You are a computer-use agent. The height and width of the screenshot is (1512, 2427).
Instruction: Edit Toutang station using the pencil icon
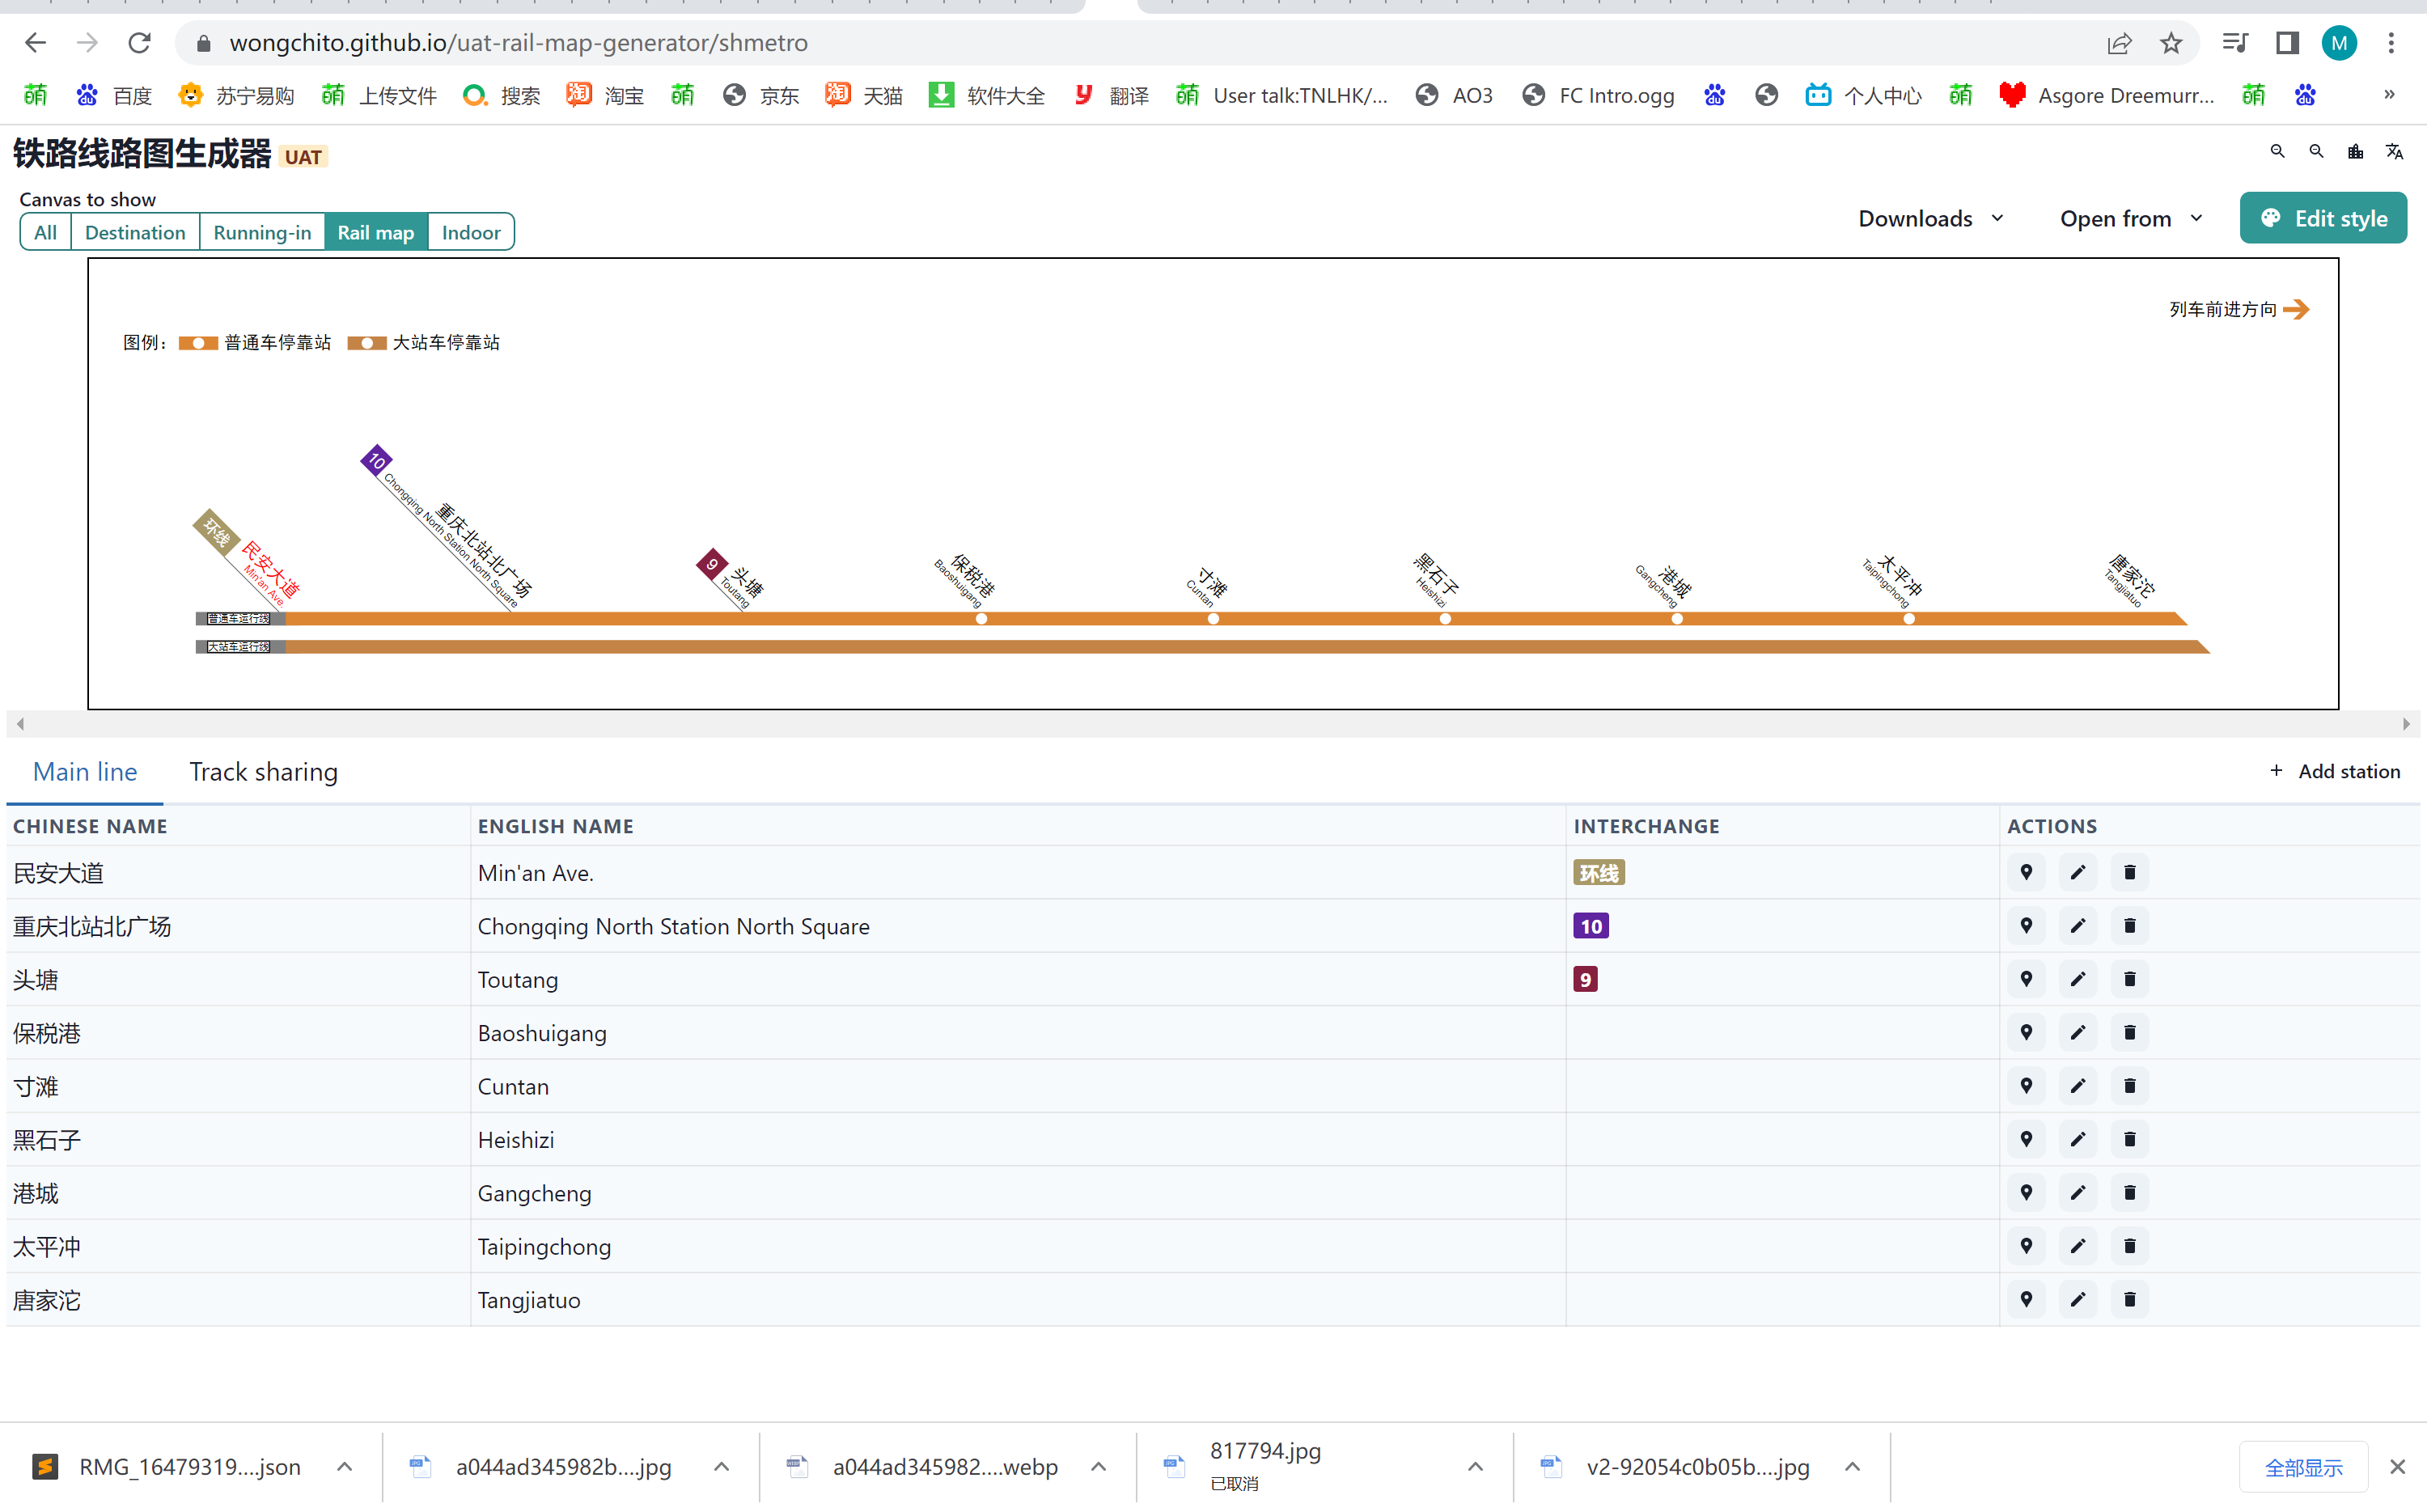click(2078, 979)
